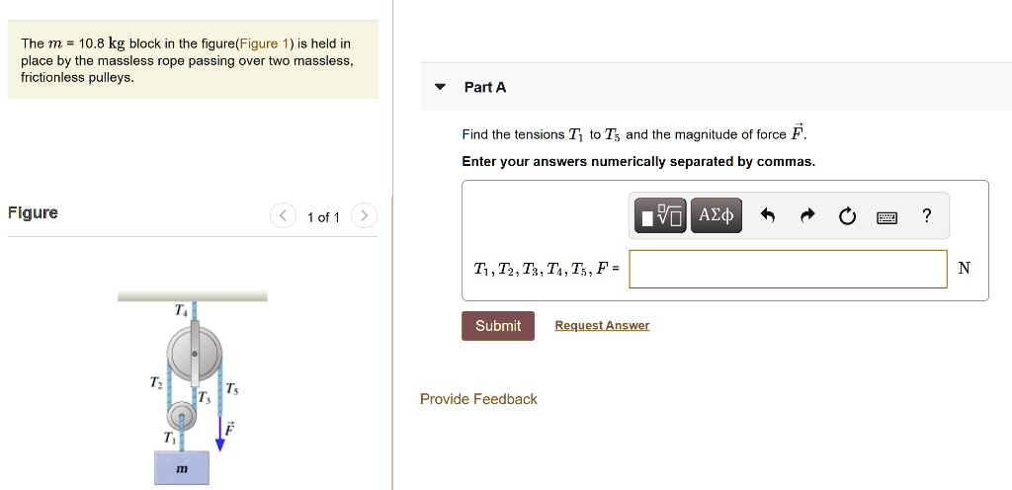Image resolution: width=1012 pixels, height=490 pixels.
Task: Click the block labeled m
Action: pos(182,467)
